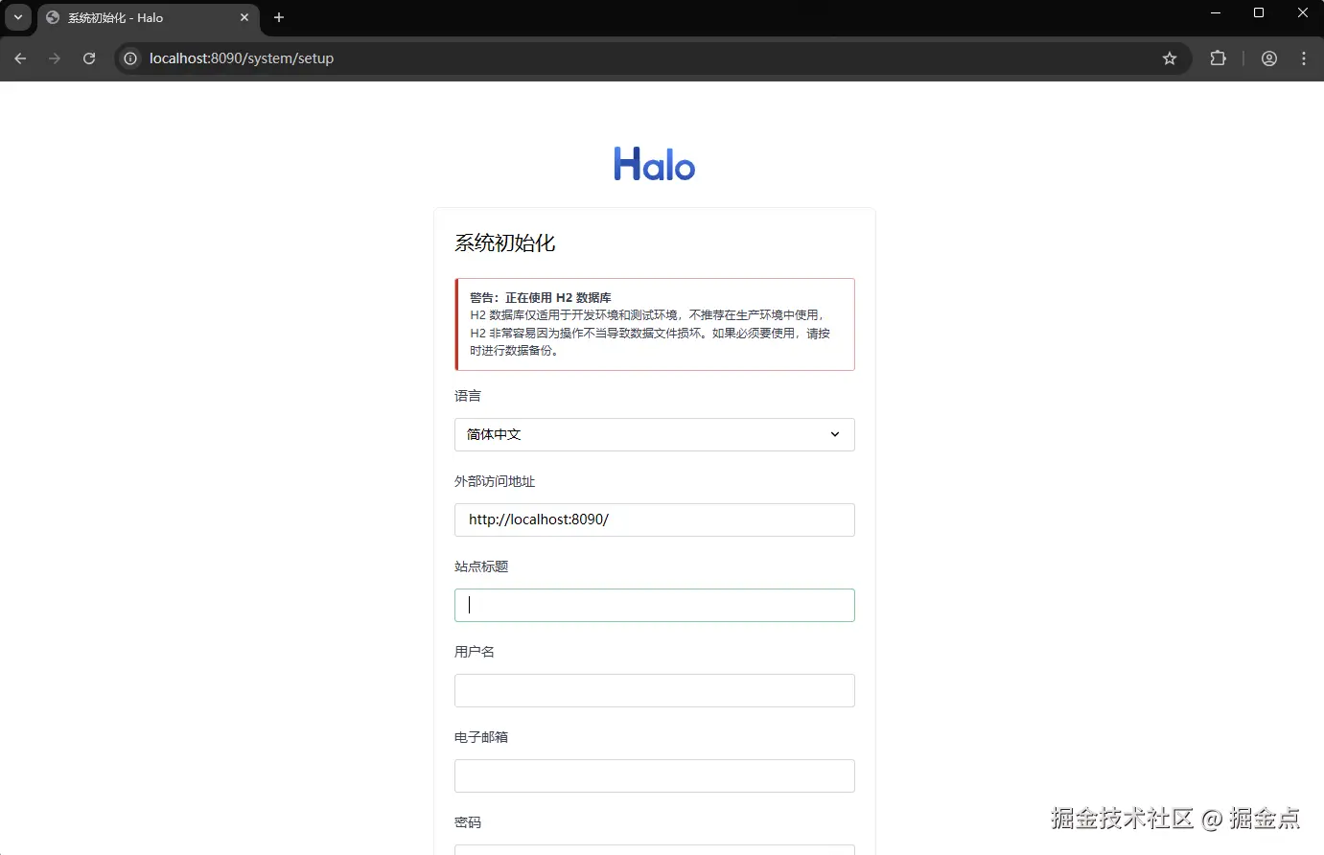
Task: Click the 用户名 input field
Action: tap(655, 690)
